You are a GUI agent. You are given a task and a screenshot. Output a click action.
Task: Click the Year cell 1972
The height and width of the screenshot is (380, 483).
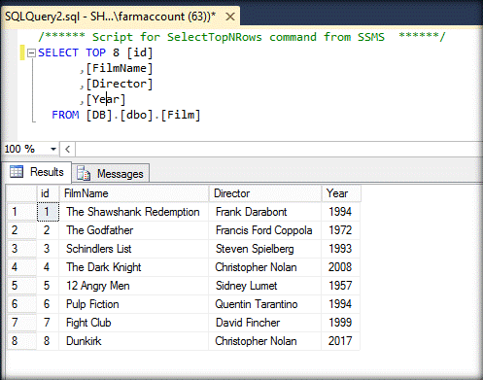(x=341, y=230)
